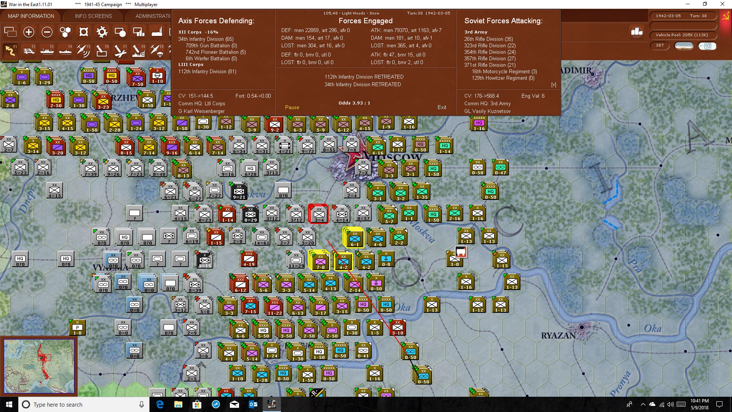Select F3 naval transport mode

(x=47, y=51)
